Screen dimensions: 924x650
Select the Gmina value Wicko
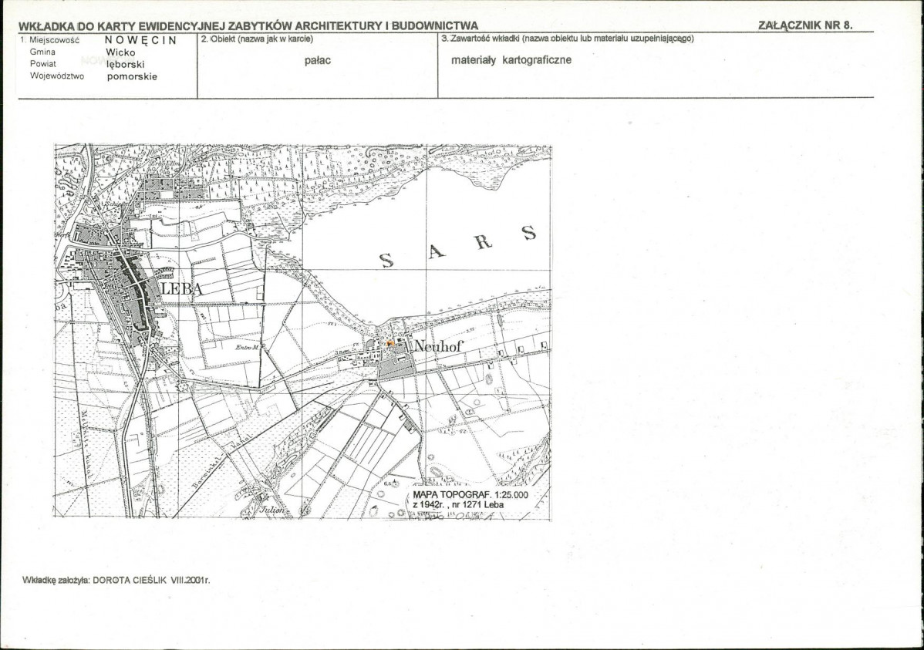pyautogui.click(x=121, y=52)
